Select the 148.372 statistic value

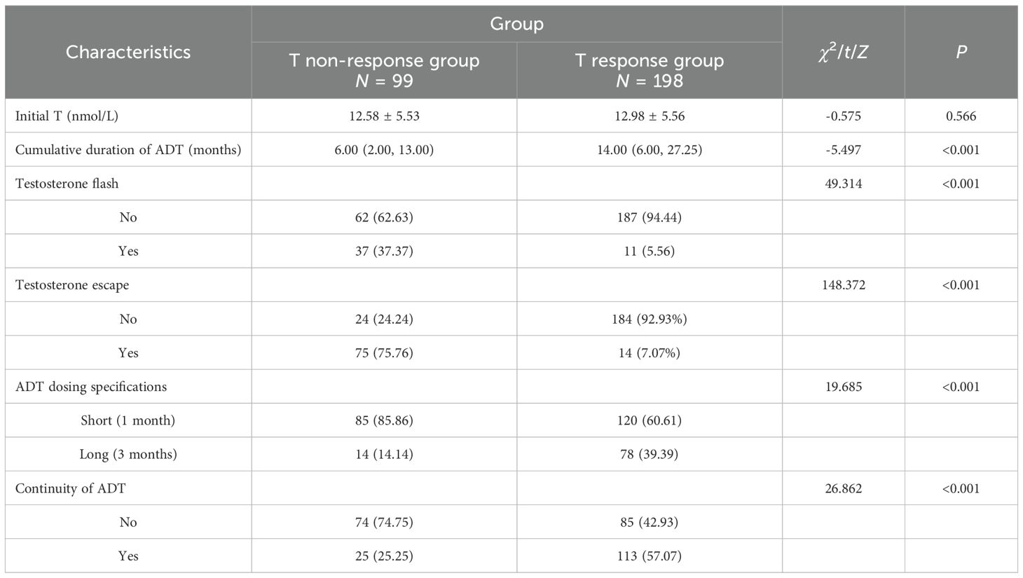pos(843,285)
